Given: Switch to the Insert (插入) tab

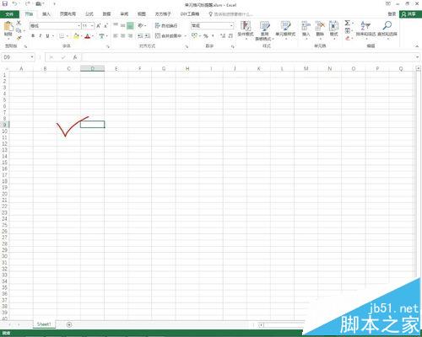Looking at the screenshot, I should pyautogui.click(x=46, y=14).
